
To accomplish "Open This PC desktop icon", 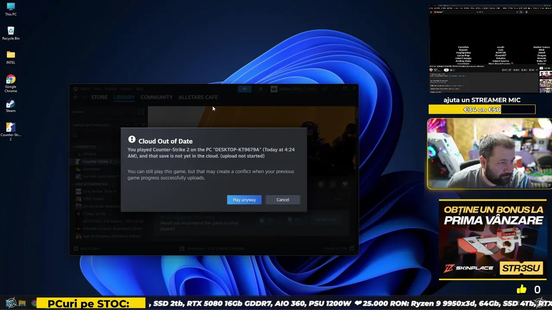I will click(11, 9).
